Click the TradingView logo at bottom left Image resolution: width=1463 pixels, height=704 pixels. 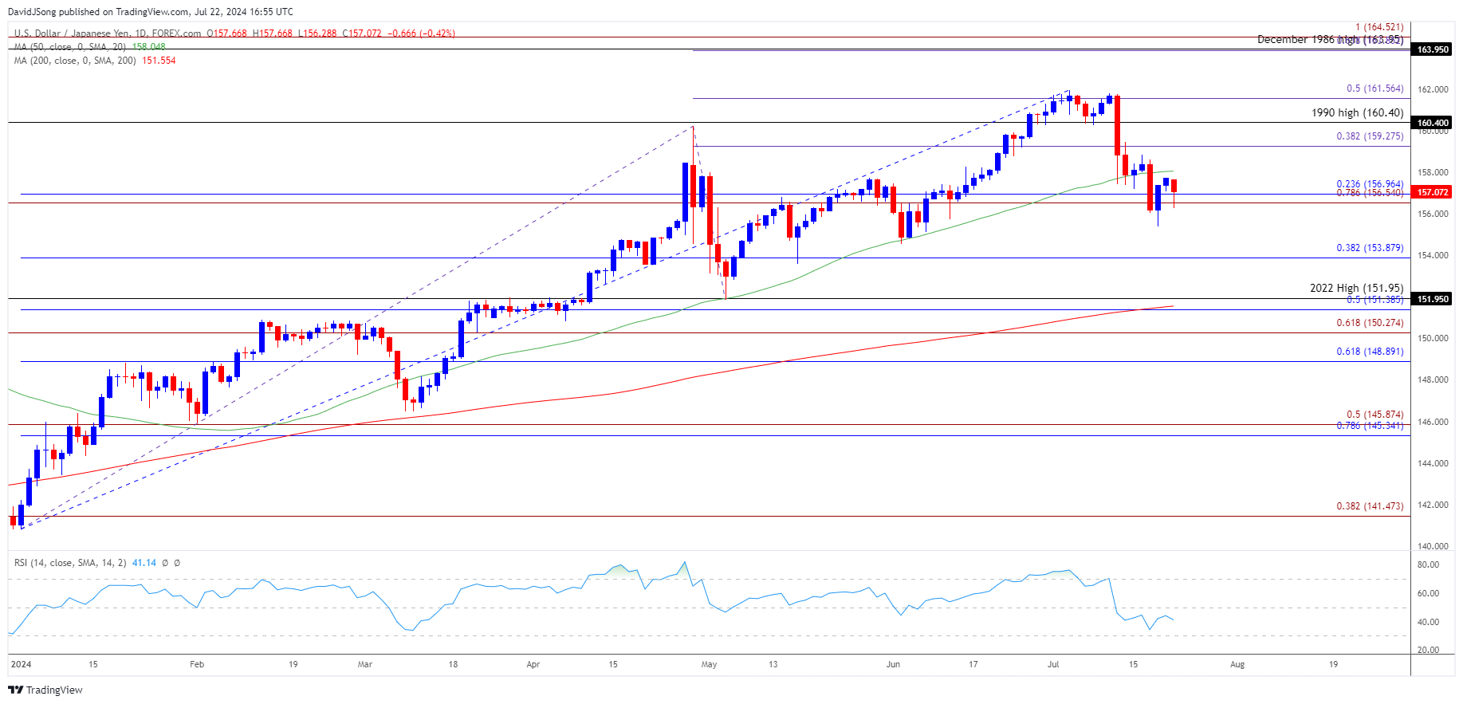[45, 690]
